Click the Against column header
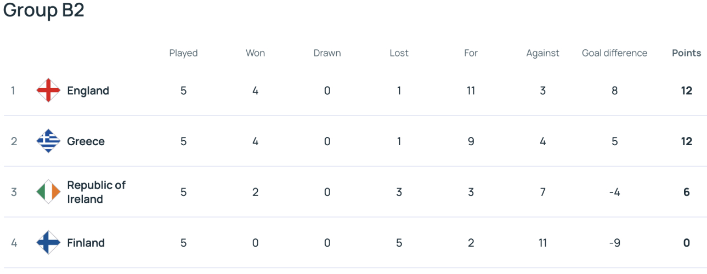Screen dimensions: 707x274 pyautogui.click(x=542, y=53)
